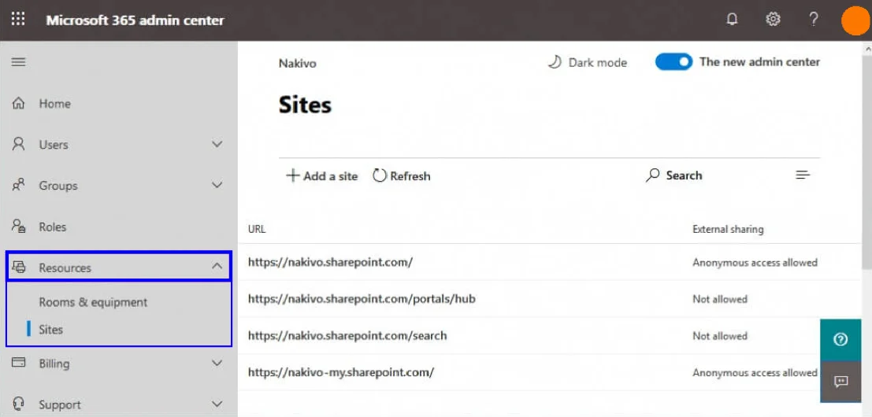Click the Billing card icon
872x417 pixels.
point(18,363)
